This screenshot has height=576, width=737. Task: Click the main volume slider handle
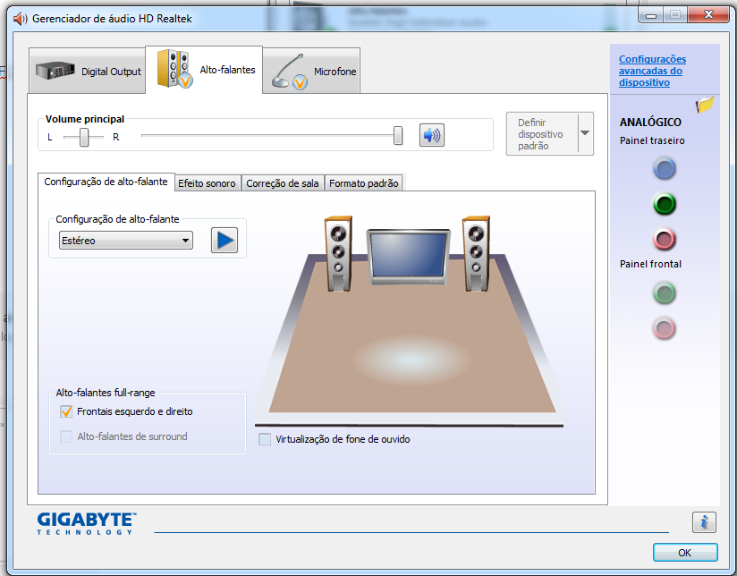[x=398, y=135]
